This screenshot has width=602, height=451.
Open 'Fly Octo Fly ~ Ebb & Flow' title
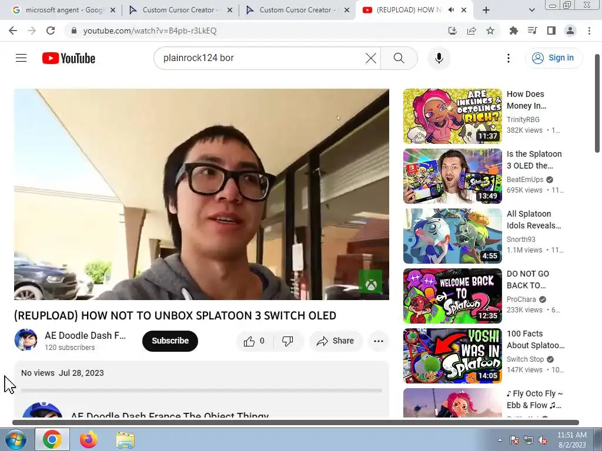[x=534, y=399]
